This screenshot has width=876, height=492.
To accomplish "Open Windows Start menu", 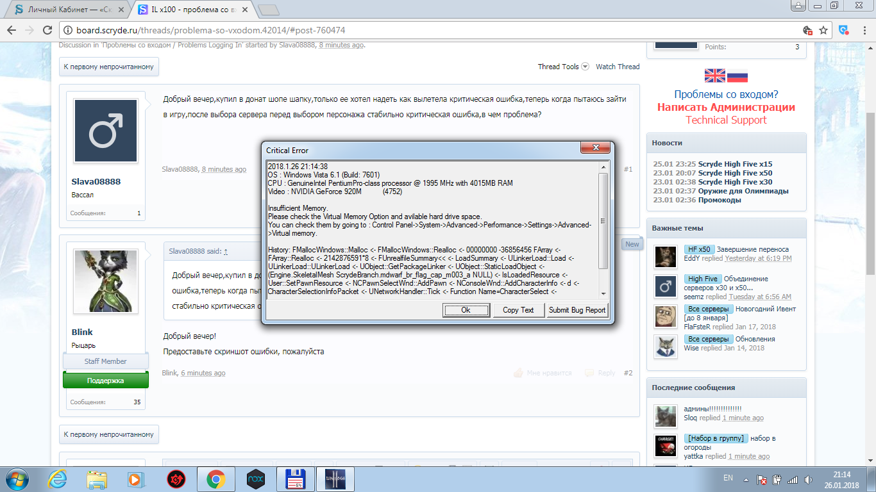I will click(x=18, y=479).
